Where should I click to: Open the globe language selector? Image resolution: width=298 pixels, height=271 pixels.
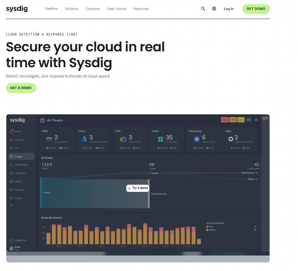[214, 9]
